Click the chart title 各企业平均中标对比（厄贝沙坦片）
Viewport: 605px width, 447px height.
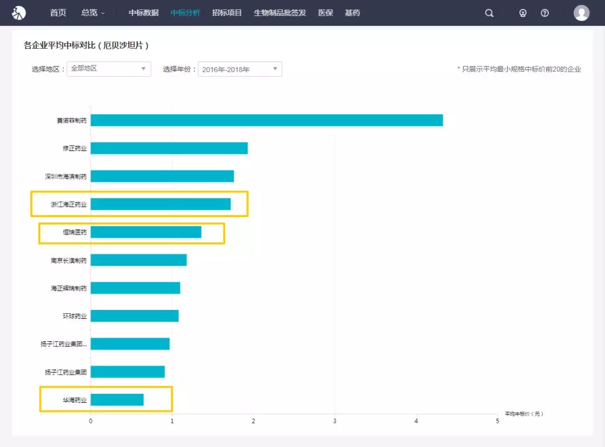(x=86, y=45)
